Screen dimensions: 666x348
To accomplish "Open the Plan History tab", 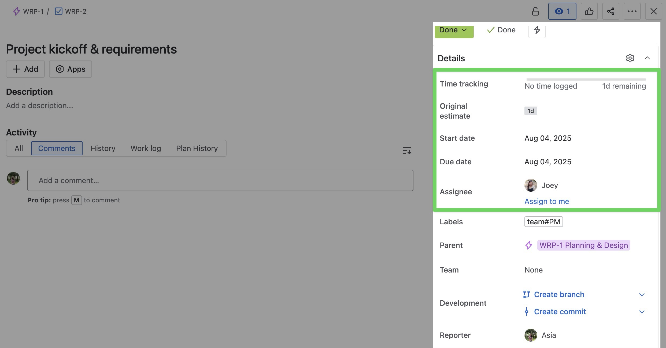I will pyautogui.click(x=197, y=148).
